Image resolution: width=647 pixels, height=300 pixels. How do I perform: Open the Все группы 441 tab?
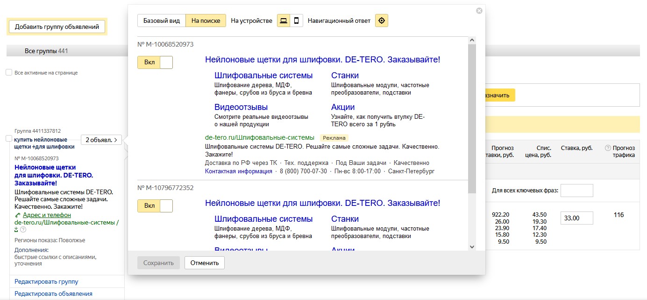click(x=46, y=51)
